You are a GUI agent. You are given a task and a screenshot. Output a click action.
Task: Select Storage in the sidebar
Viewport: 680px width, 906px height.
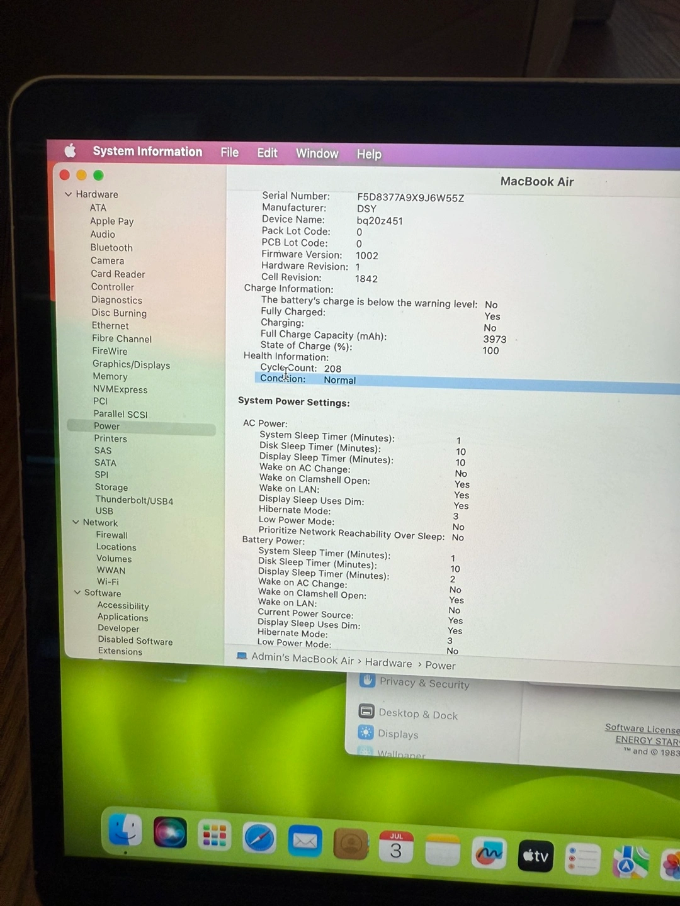[x=111, y=487]
